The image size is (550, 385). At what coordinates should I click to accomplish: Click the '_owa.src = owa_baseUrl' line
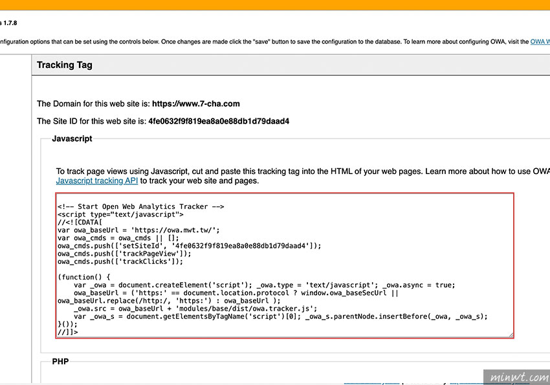click(x=195, y=309)
